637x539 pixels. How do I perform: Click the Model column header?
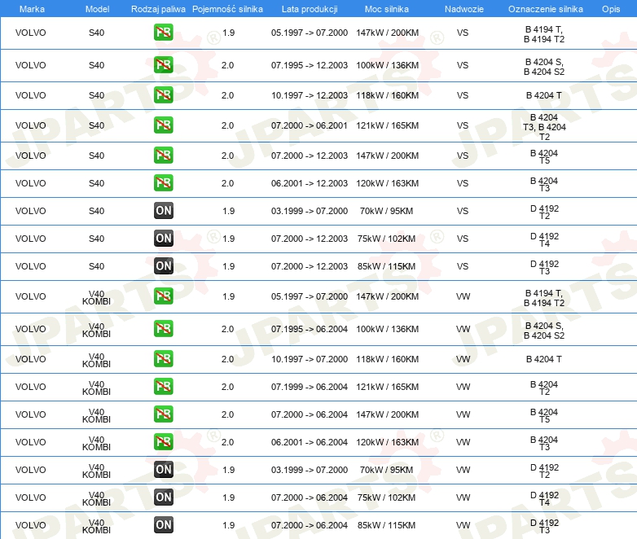[97, 9]
